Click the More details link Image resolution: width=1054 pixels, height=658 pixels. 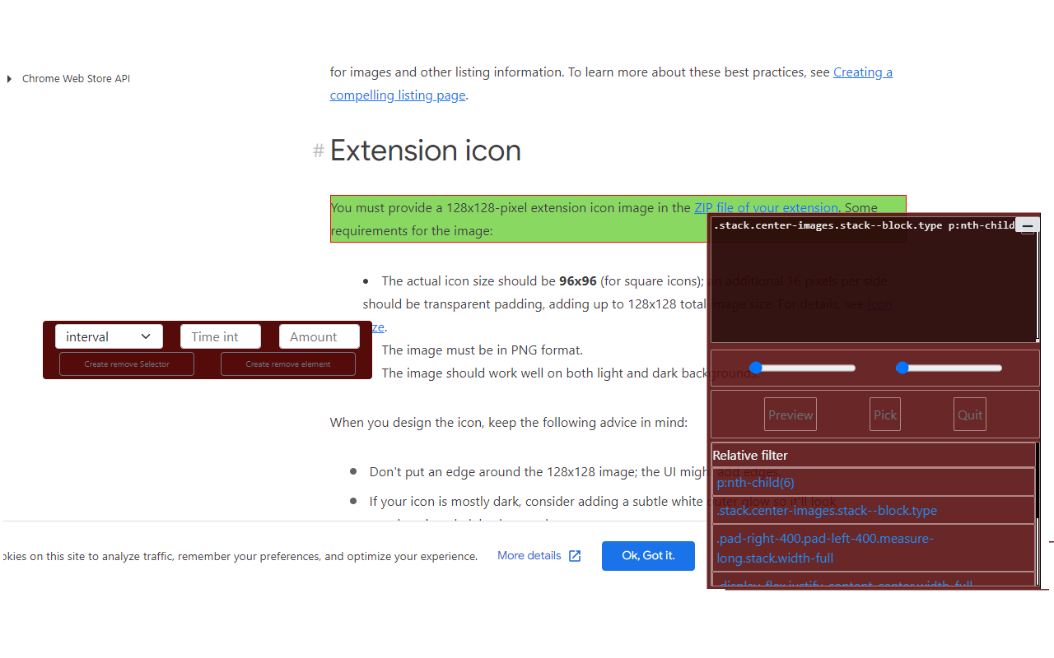coord(529,555)
